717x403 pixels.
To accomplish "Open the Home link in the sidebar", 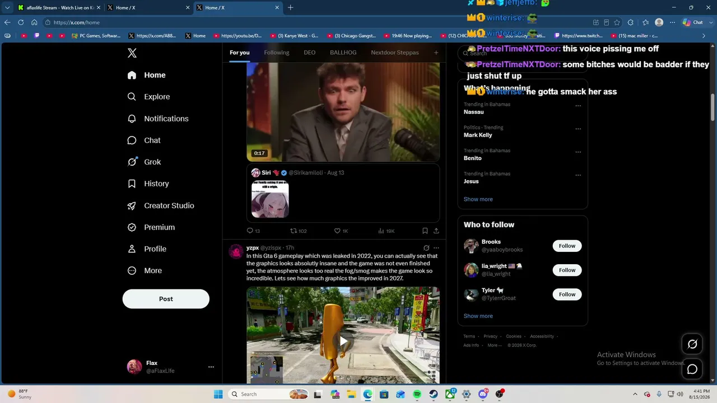I will (x=147, y=75).
